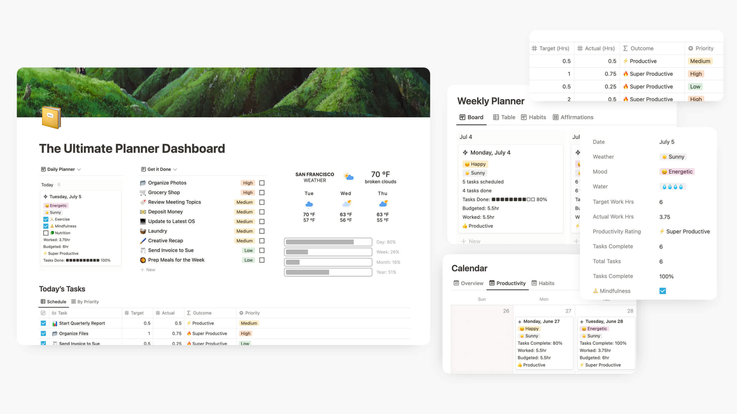The image size is (737, 414).
Task: Click the Affirmations tab icon
Action: point(555,117)
